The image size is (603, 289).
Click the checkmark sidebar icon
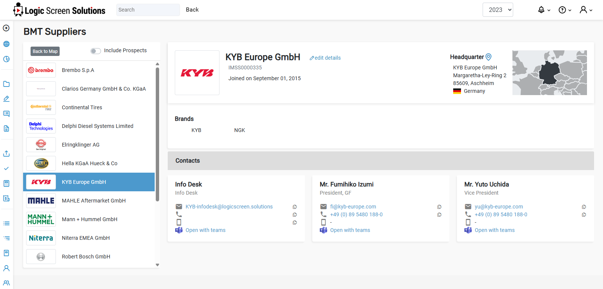6,169
